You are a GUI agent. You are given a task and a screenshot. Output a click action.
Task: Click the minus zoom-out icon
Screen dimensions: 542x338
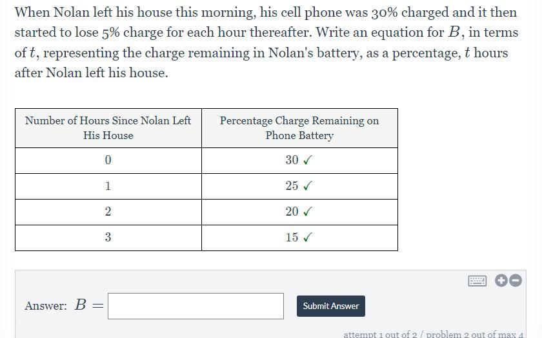click(x=516, y=281)
